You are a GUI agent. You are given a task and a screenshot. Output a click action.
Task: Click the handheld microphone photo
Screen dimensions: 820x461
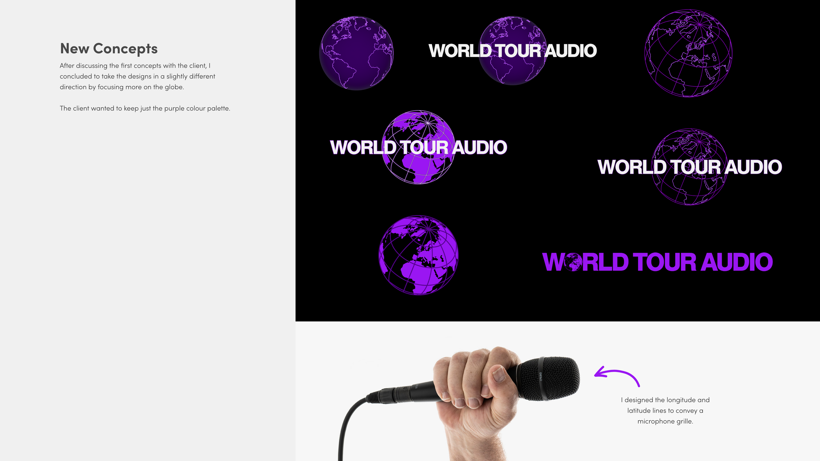coord(459,404)
